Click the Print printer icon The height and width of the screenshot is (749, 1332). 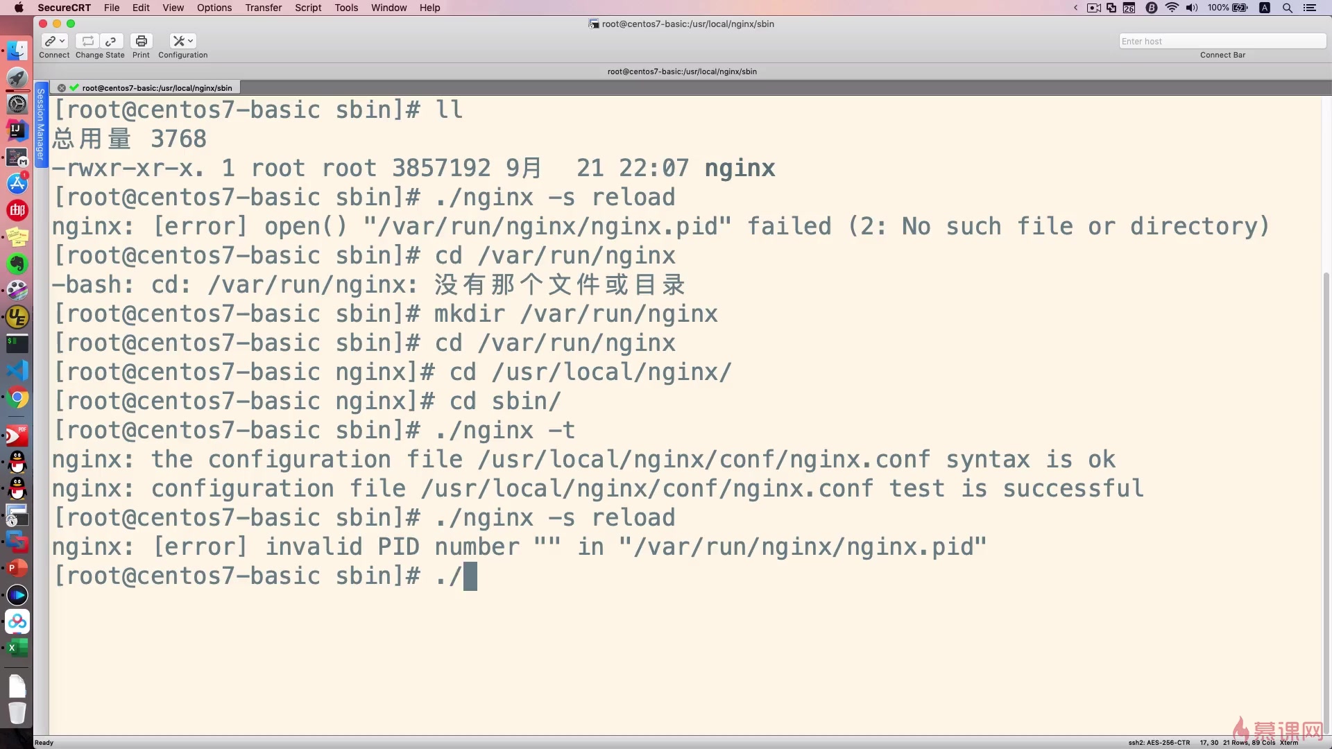141,41
